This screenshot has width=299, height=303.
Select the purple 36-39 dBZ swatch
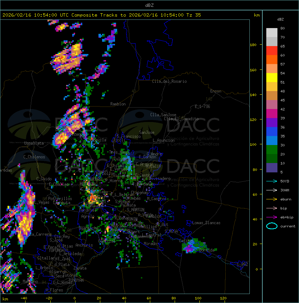272,122
